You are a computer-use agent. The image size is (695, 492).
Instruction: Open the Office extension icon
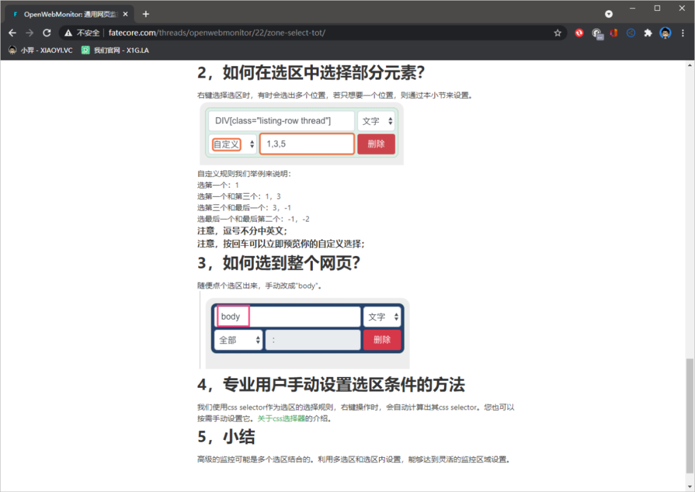point(614,33)
